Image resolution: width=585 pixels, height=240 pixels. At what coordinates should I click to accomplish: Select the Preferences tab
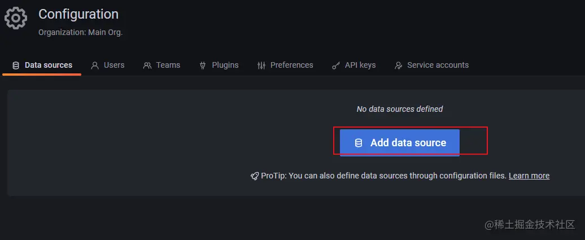coord(291,65)
